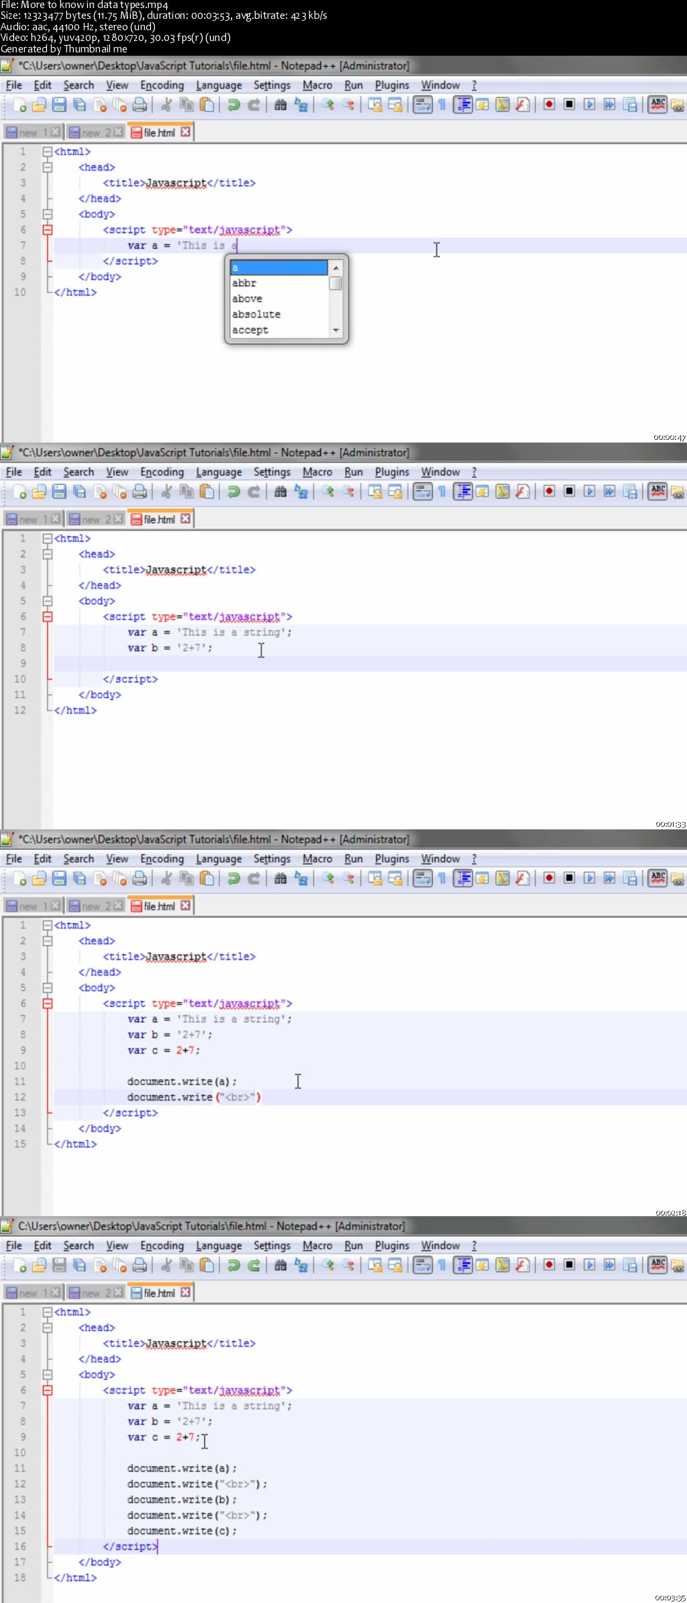Choose 'abbr' from the autocomplete popup
Image resolution: width=687 pixels, height=1603 pixels.
point(279,283)
